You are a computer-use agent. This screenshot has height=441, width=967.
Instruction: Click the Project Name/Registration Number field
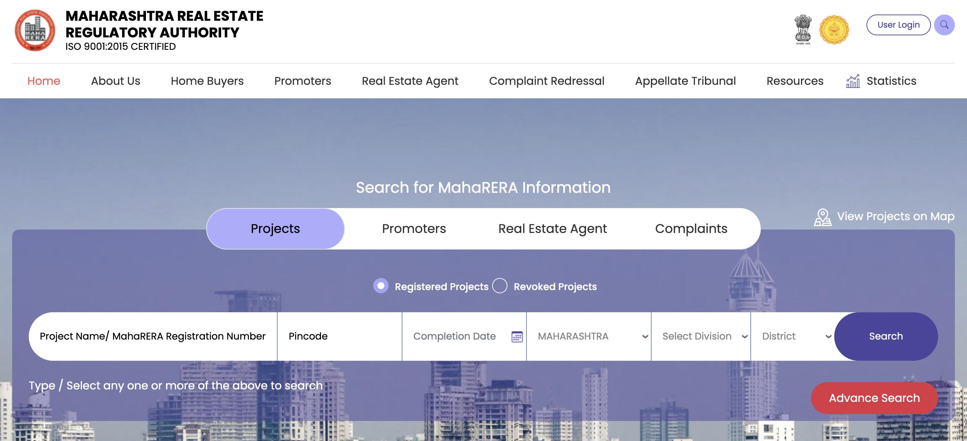tap(153, 336)
